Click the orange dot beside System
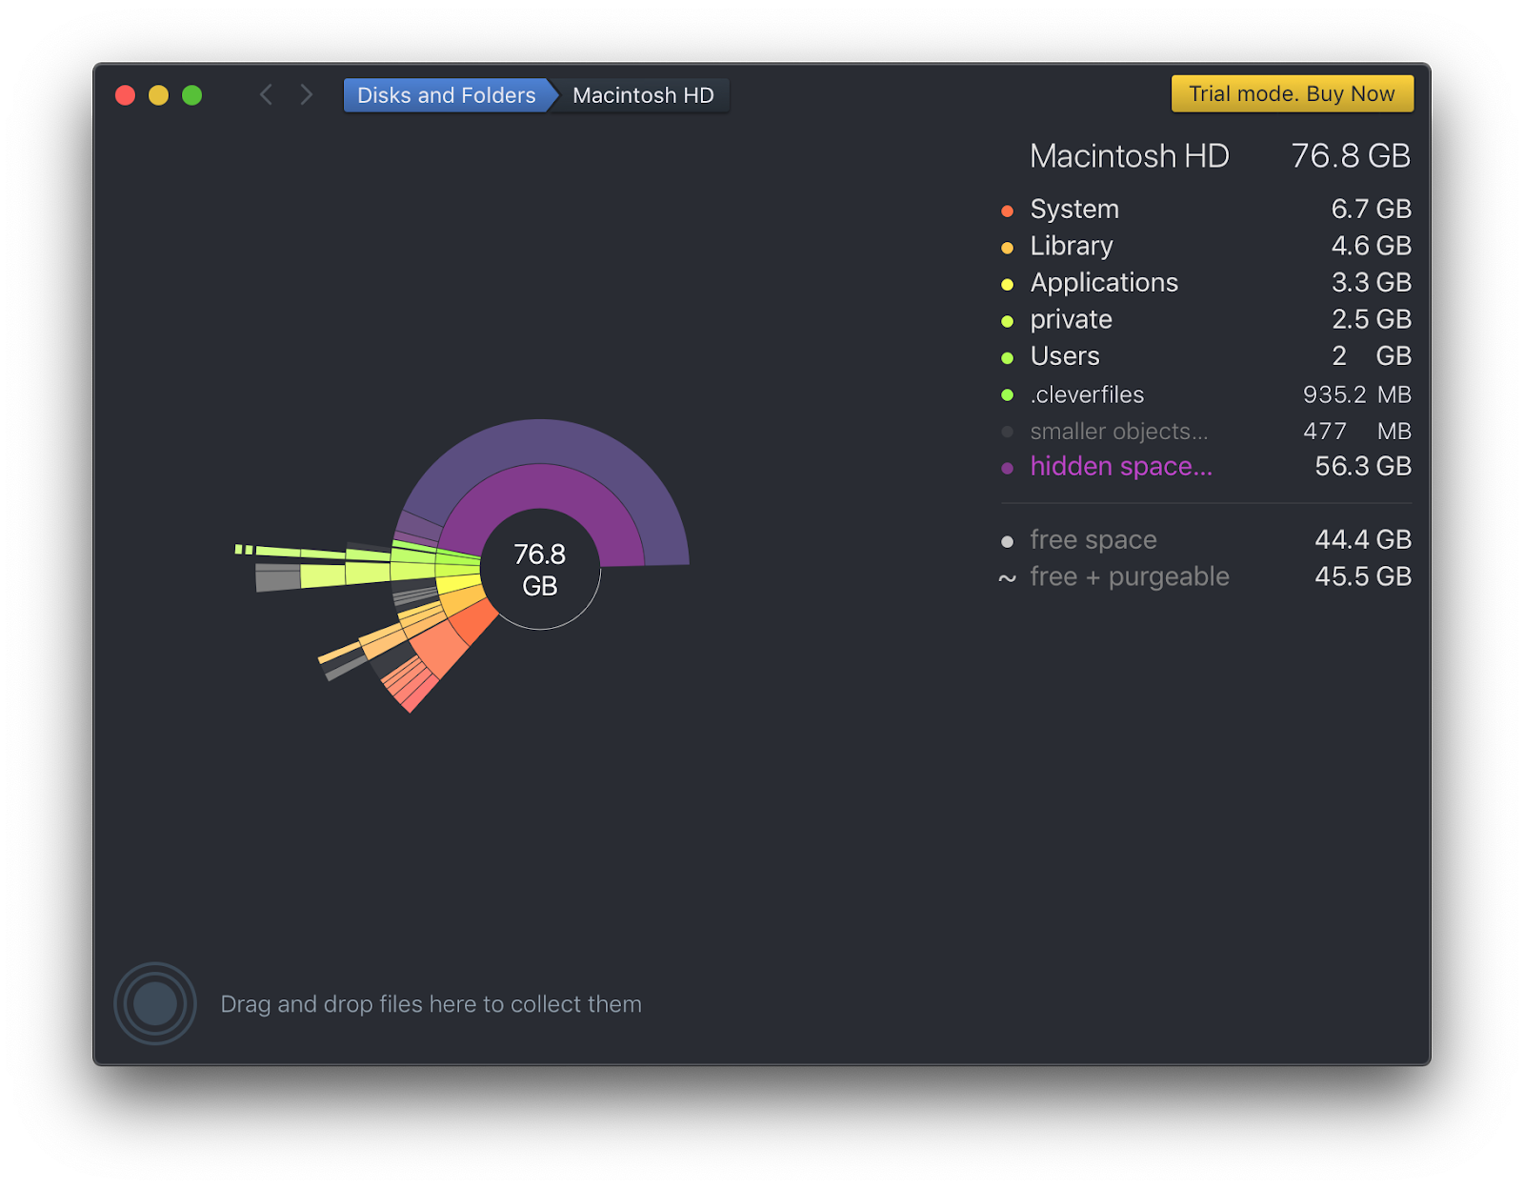 tap(1008, 211)
